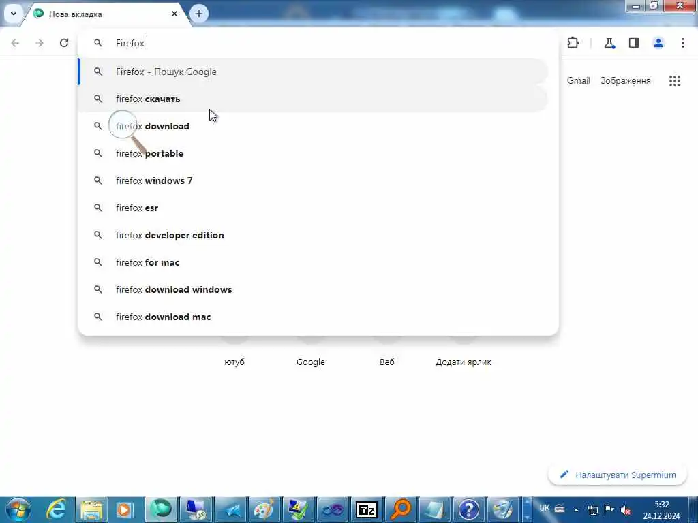Open the Google apps grid

(x=675, y=81)
